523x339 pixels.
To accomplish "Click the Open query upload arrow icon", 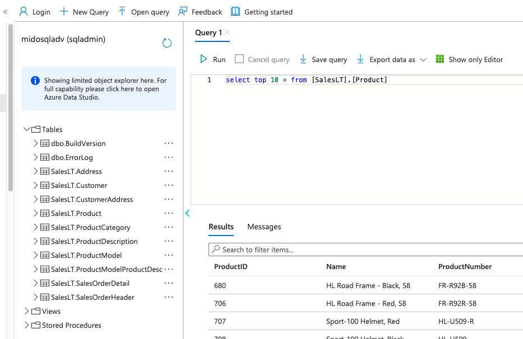I will [122, 12].
